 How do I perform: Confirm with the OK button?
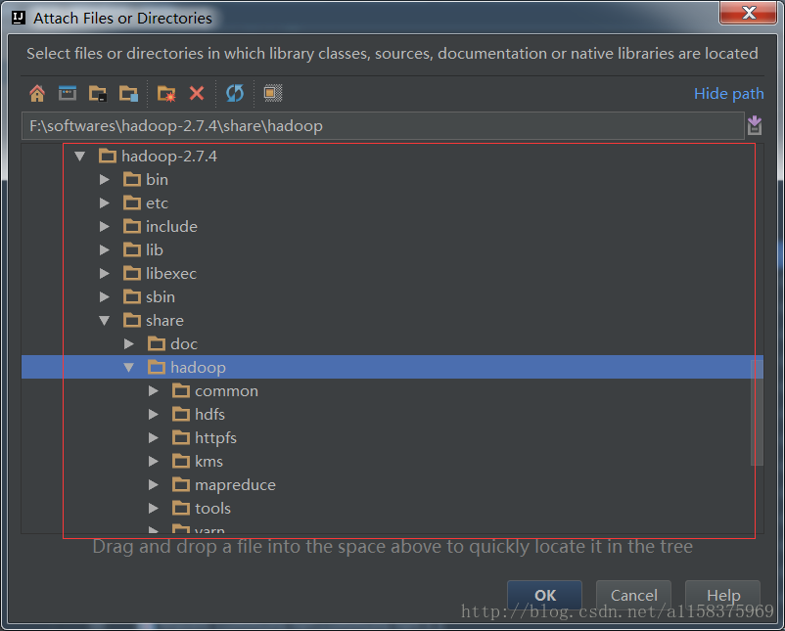coord(544,595)
